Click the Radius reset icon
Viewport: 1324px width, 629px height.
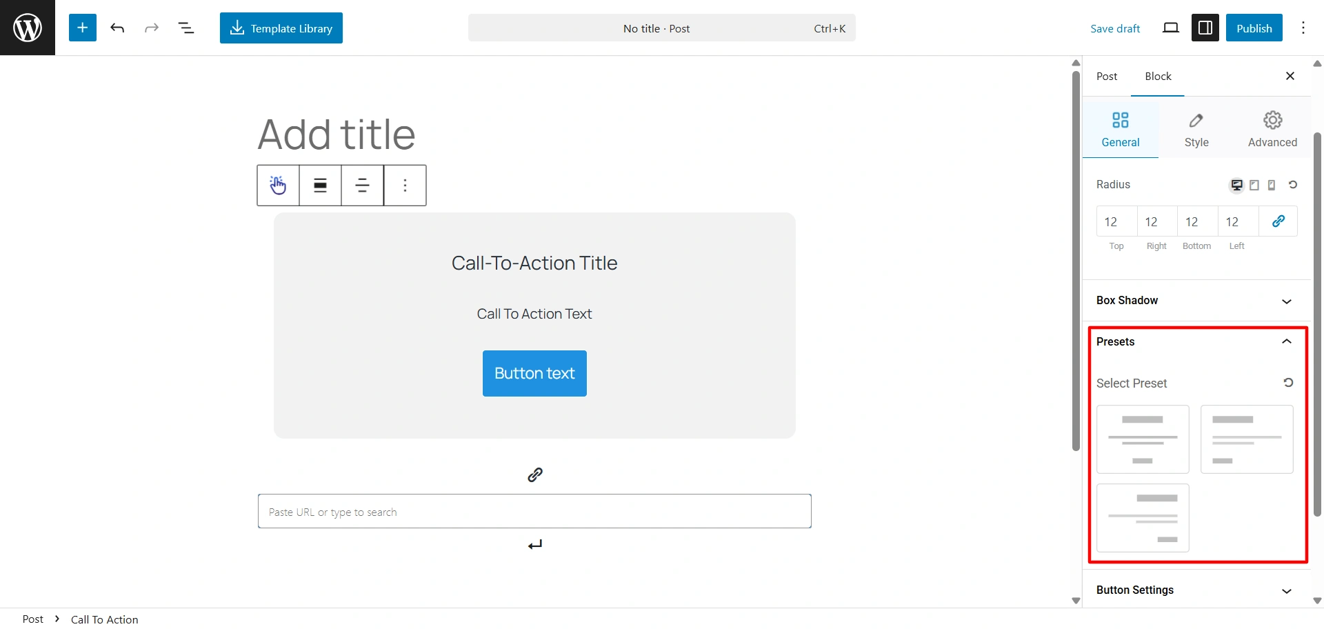pyautogui.click(x=1294, y=185)
